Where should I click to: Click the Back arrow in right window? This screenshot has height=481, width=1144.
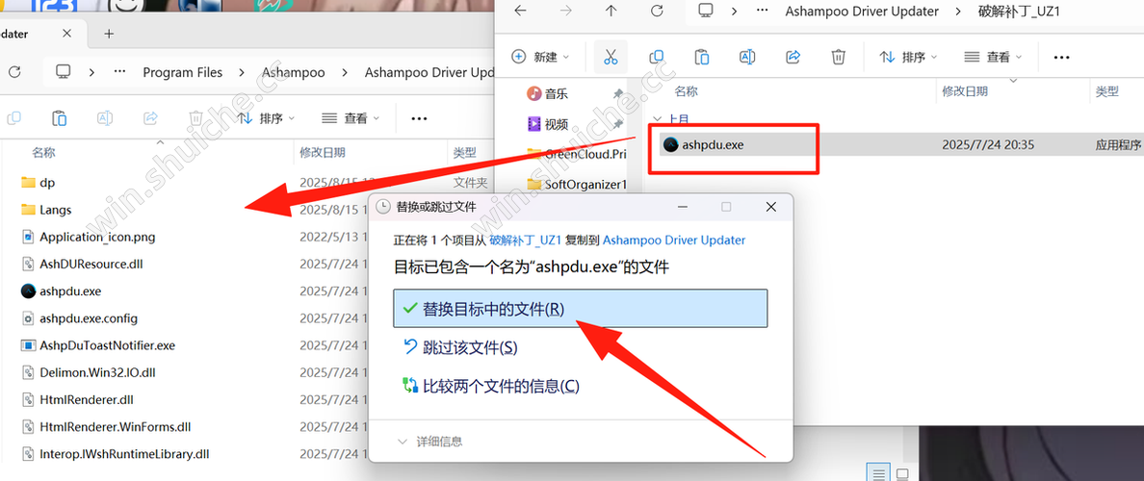coord(519,11)
